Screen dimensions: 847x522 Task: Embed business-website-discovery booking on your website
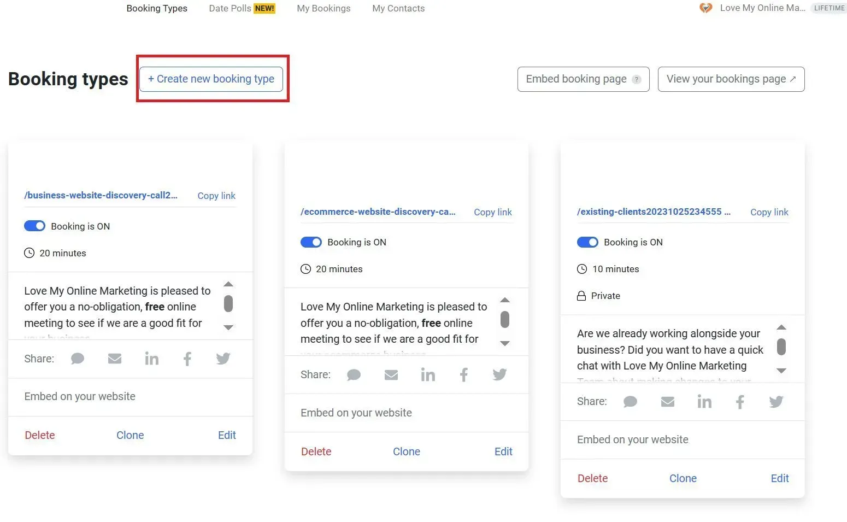pos(80,396)
